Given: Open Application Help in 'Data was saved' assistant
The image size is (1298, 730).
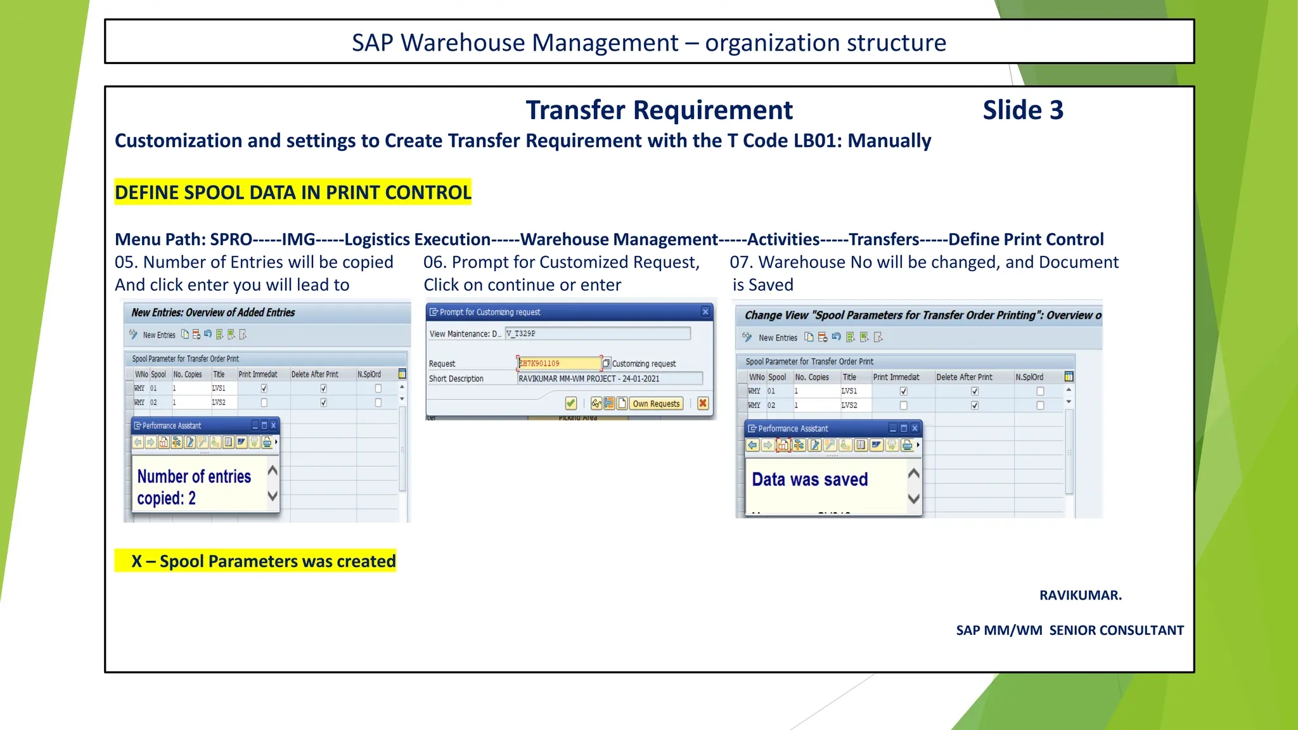Looking at the screenshot, I should tap(783, 445).
